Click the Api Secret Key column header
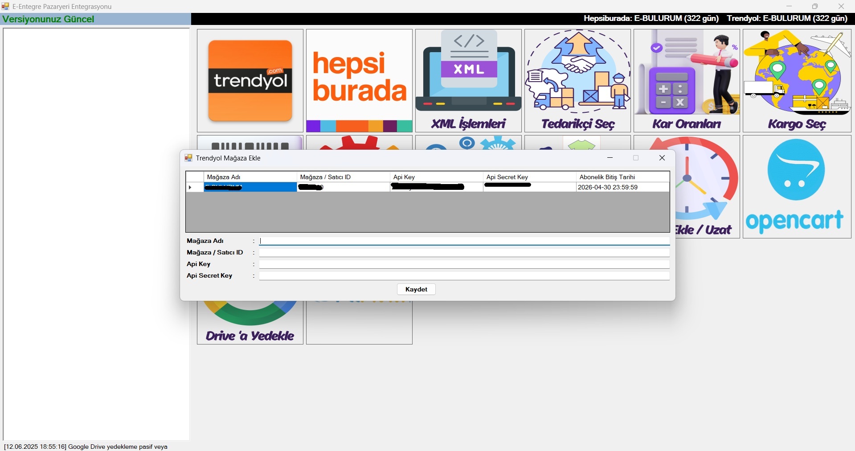The image size is (855, 451). pyautogui.click(x=530, y=177)
